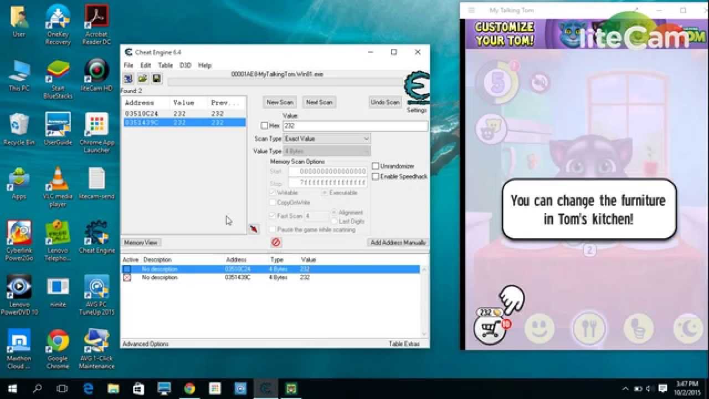Enable the Speedhack checkbox
This screenshot has width=709, height=399.
pyautogui.click(x=376, y=176)
